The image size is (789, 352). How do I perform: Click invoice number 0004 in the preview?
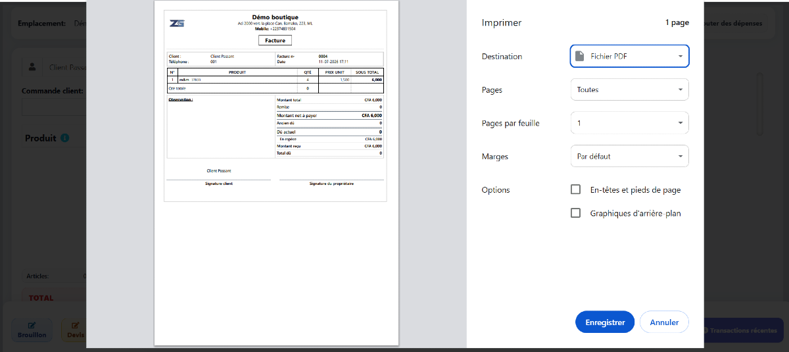click(x=323, y=57)
